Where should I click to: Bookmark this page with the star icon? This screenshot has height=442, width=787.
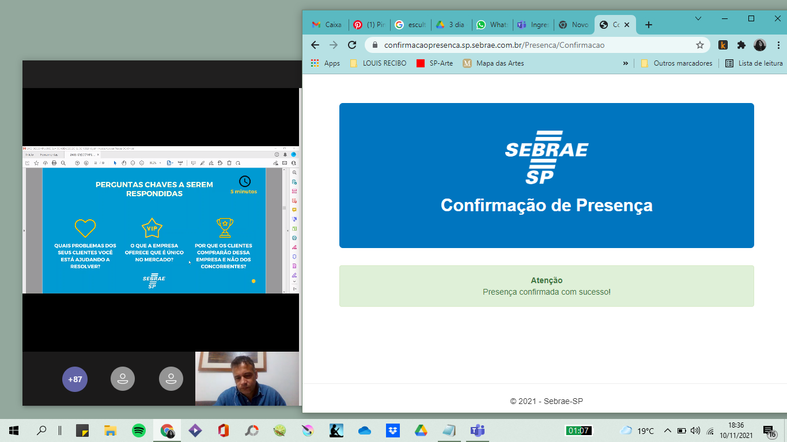pyautogui.click(x=700, y=45)
